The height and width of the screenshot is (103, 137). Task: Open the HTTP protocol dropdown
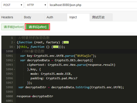(36, 5)
